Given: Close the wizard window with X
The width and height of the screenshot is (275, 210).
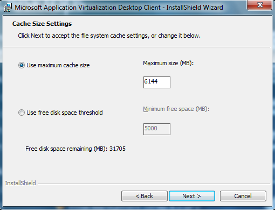Looking at the screenshot, I should (x=260, y=5).
